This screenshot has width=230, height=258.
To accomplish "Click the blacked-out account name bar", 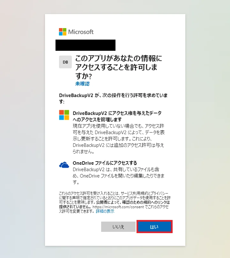I will tap(85, 45).
